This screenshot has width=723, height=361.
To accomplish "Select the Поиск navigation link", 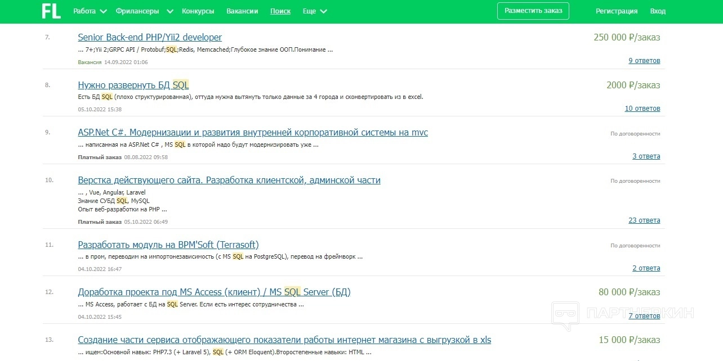I will point(280,11).
